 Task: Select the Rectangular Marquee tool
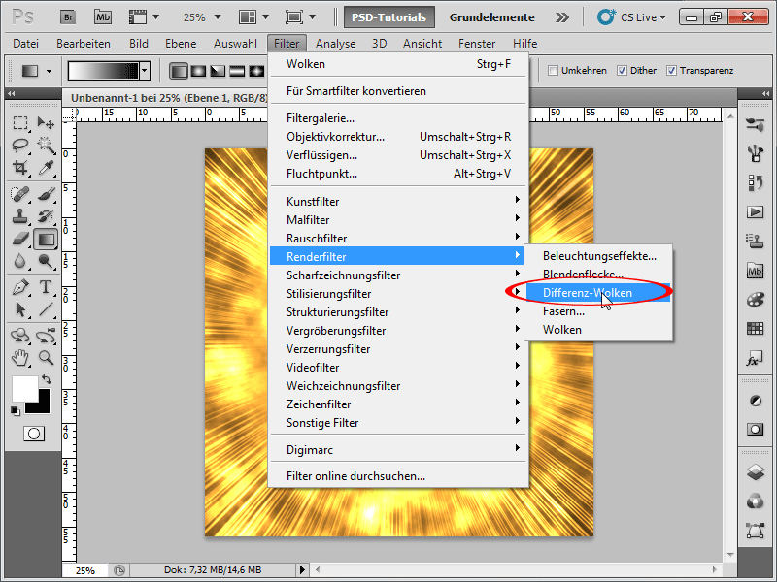(20, 123)
